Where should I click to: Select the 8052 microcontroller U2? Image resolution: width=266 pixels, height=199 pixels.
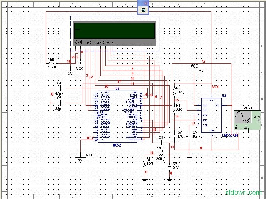[x=117, y=116]
